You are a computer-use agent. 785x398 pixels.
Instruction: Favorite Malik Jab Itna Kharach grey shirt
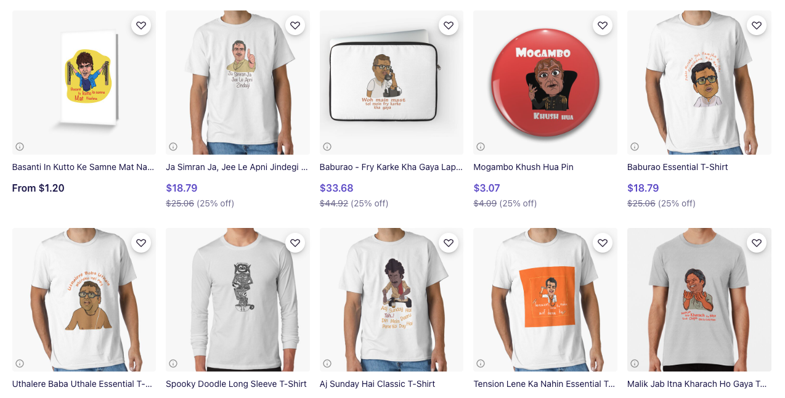click(756, 243)
